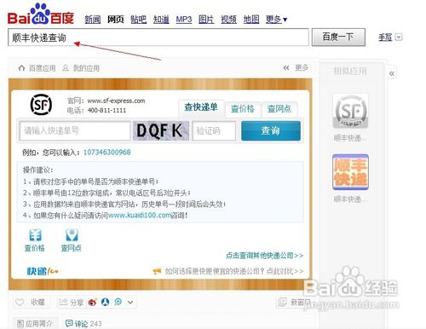
Task: Click the Baidu search input box
Action: 158,38
